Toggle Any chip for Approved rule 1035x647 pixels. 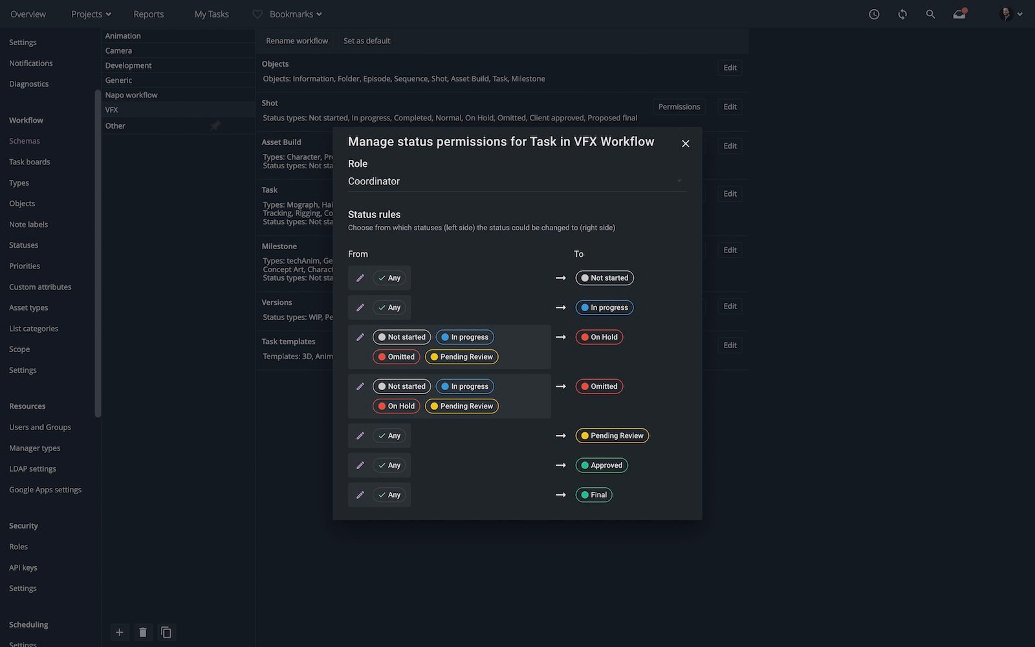[389, 465]
